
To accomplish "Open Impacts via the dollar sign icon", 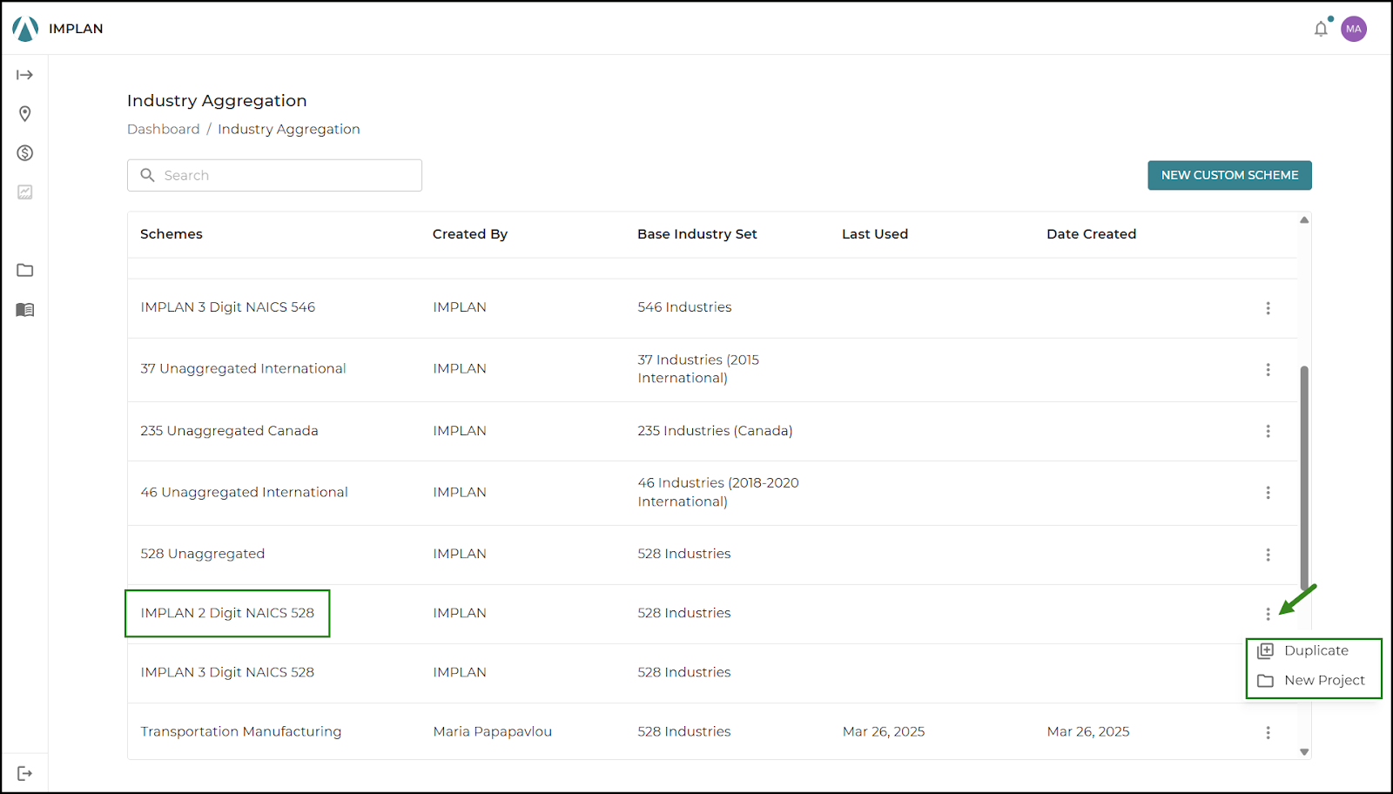I will coord(25,153).
